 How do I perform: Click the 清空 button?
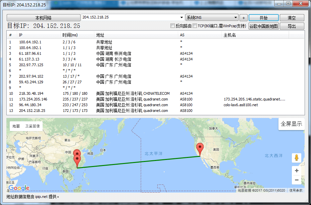292,18
